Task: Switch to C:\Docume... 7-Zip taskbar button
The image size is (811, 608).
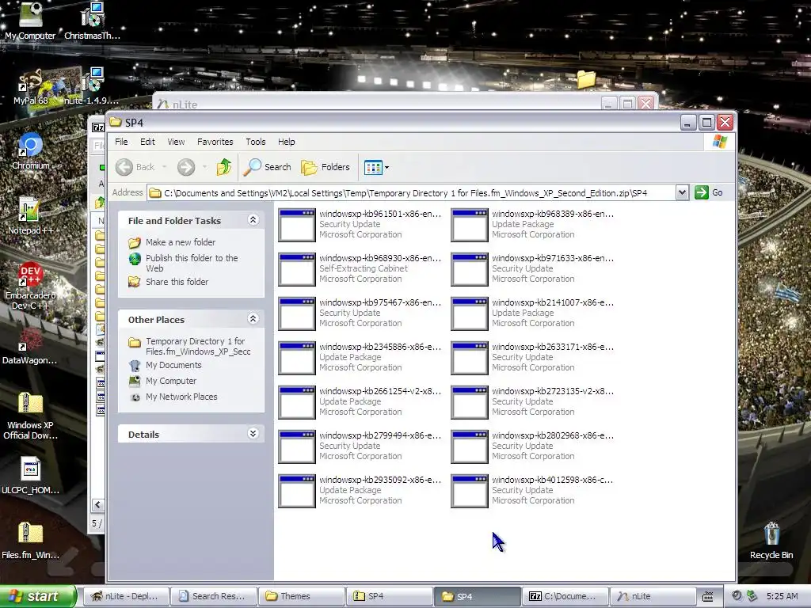Action: pyautogui.click(x=565, y=596)
